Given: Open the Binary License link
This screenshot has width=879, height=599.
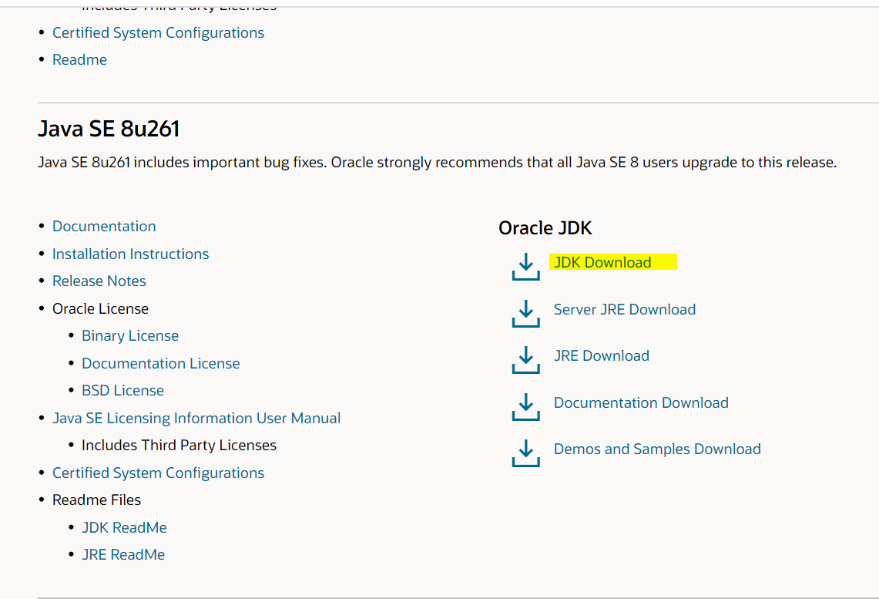Looking at the screenshot, I should click(130, 336).
